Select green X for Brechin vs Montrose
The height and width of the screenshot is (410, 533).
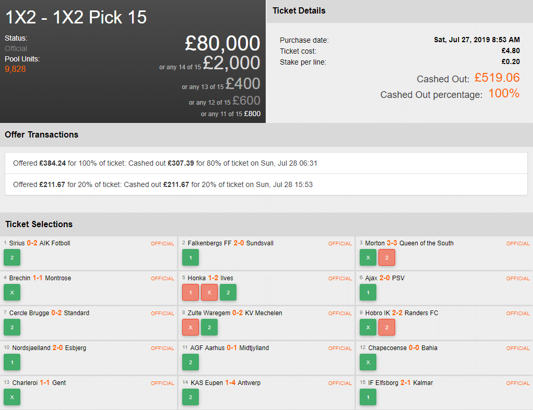tap(11, 292)
